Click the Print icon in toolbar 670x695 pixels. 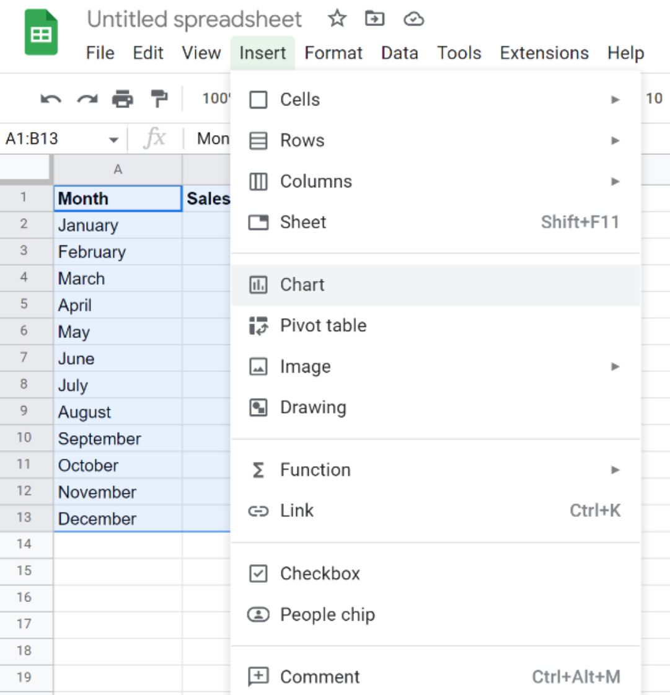point(123,99)
